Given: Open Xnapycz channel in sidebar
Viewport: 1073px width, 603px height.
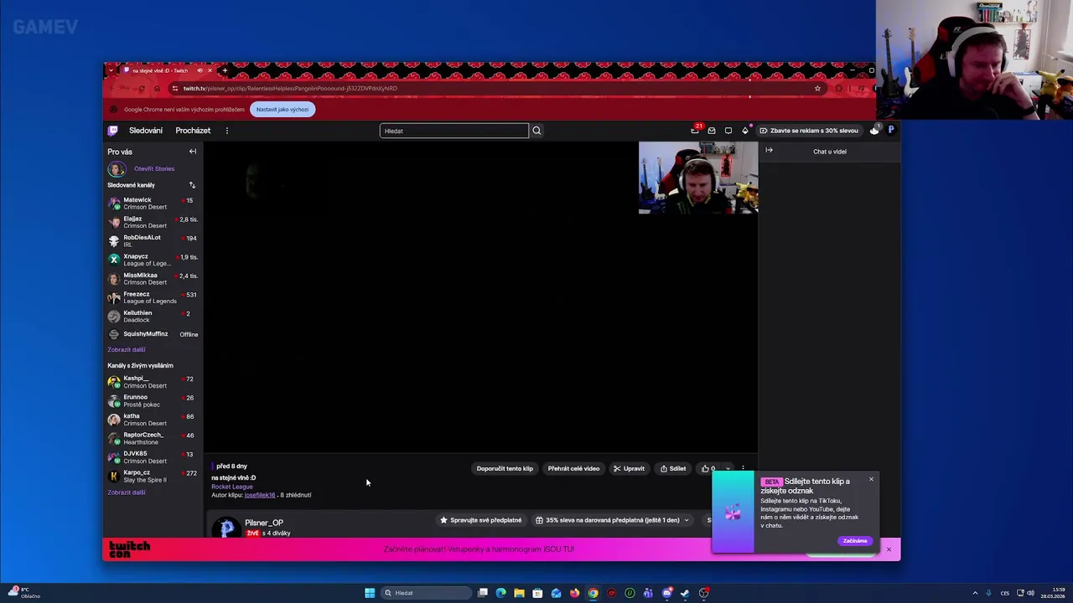Looking at the screenshot, I should point(153,260).
